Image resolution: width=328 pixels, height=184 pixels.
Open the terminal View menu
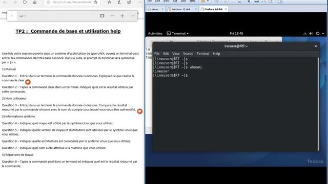(x=176, y=54)
